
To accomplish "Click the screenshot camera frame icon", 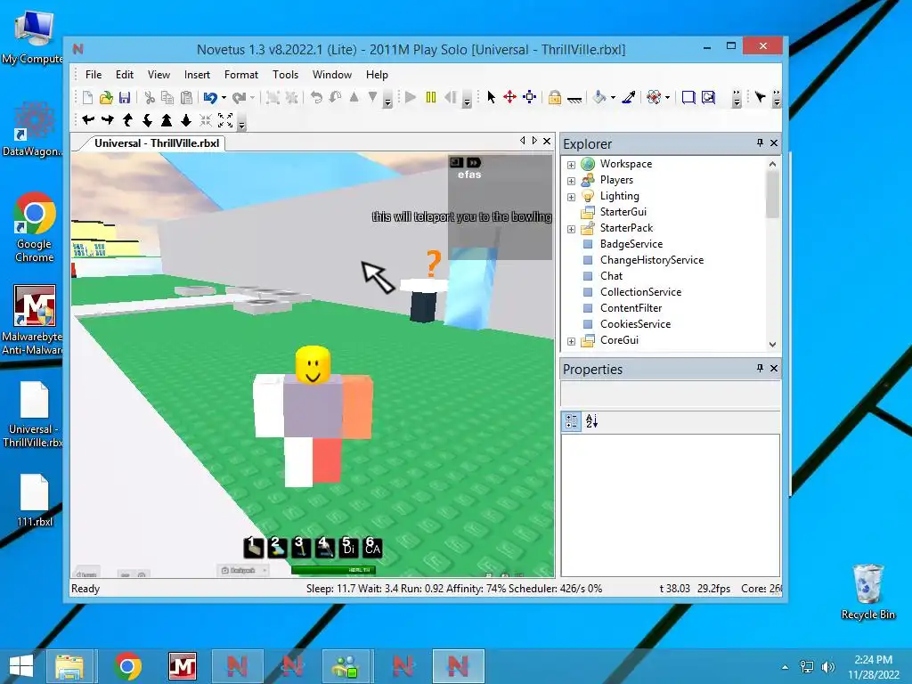I will tap(708, 97).
